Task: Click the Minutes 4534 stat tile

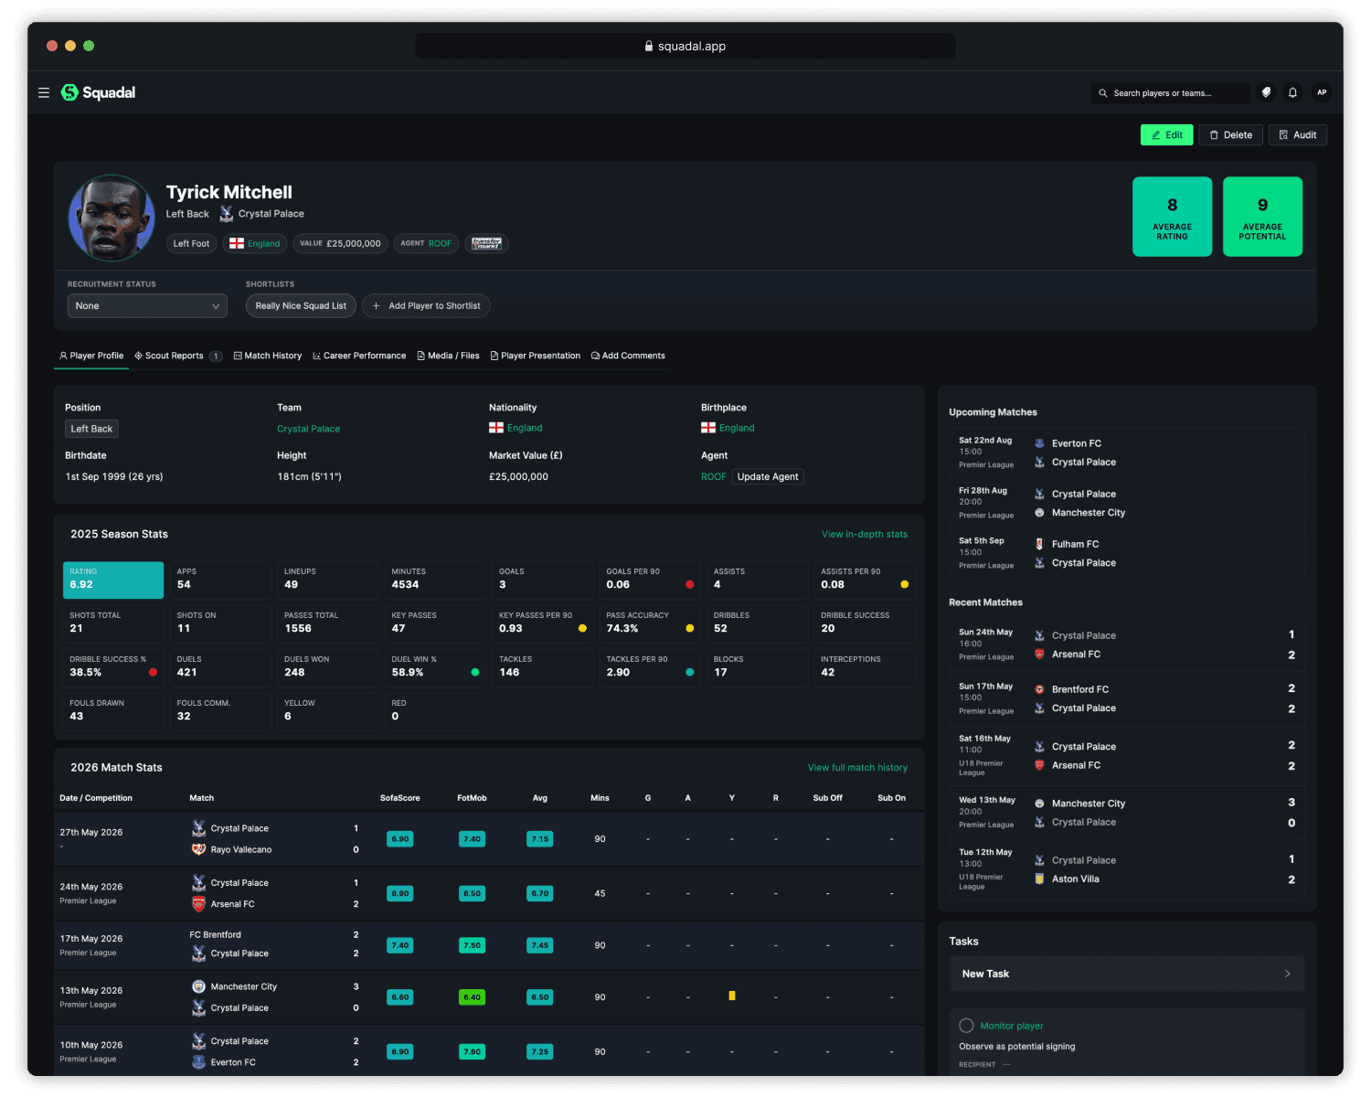Action: click(435, 580)
